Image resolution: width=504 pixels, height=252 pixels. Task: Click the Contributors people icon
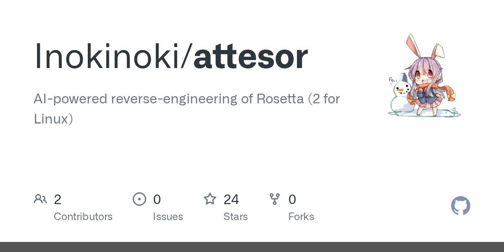pyautogui.click(x=40, y=199)
